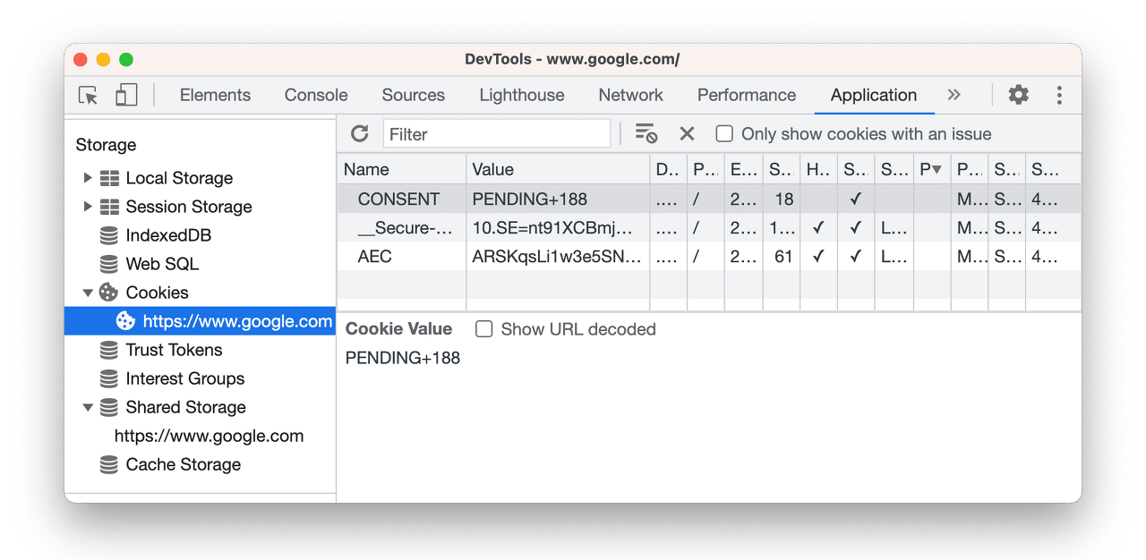Select the CONSENT cookie row
Screen dimensions: 1146x560
click(709, 199)
